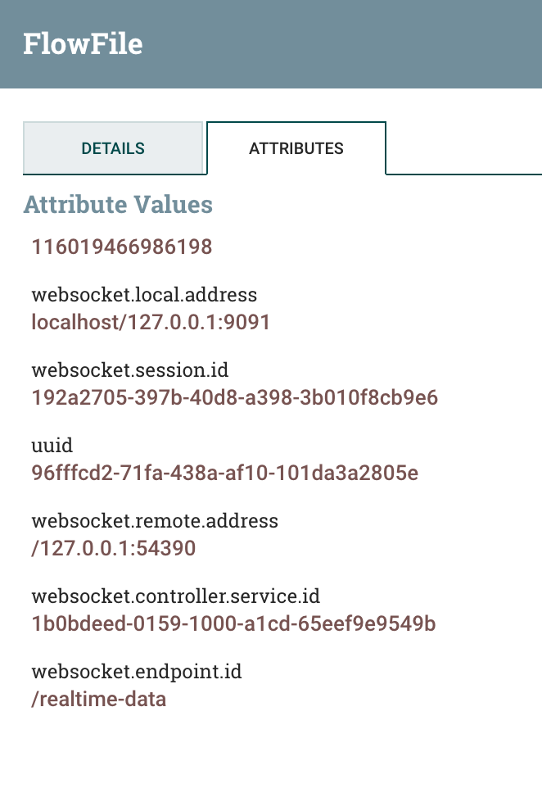
Task: Click the localhost/127.0.0.1:9091 value
Action: (x=150, y=323)
